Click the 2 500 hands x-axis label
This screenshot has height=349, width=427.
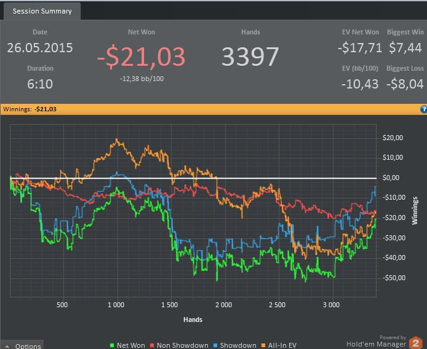tap(277, 305)
